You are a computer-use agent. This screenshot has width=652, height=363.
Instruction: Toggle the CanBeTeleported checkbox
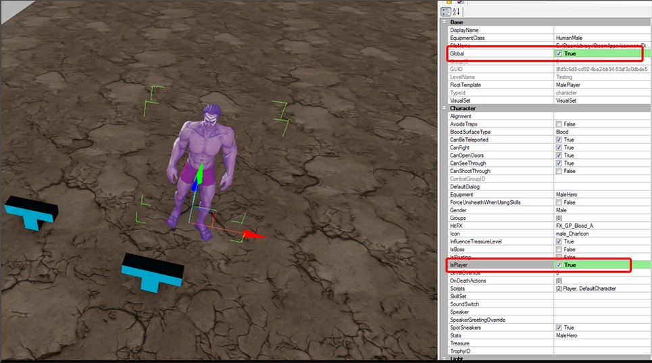coord(559,140)
